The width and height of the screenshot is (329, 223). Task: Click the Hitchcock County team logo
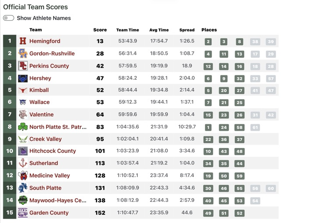pyautogui.click(x=23, y=151)
